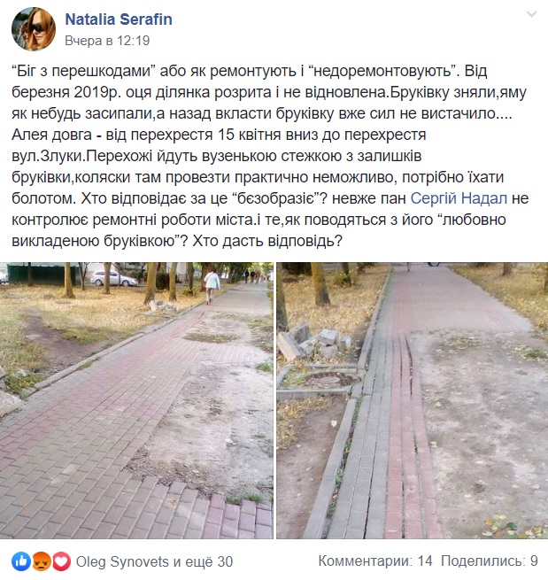
Task: Open the right photo of the paved alley
Action: click(x=413, y=400)
